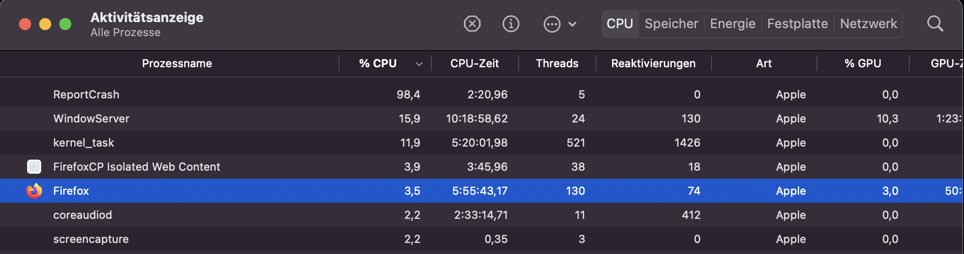Expand the chevron next to ellipsis button

(572, 24)
